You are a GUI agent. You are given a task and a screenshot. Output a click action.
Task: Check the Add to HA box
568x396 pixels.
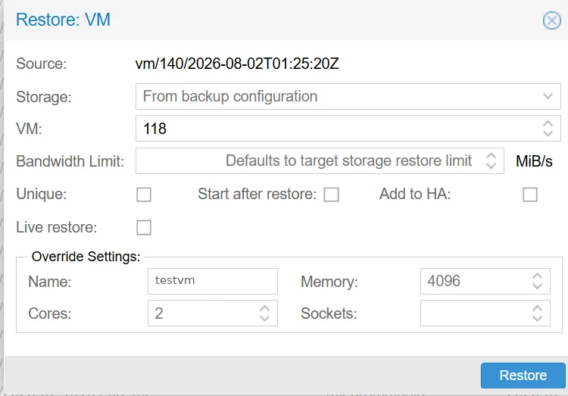pyautogui.click(x=530, y=195)
